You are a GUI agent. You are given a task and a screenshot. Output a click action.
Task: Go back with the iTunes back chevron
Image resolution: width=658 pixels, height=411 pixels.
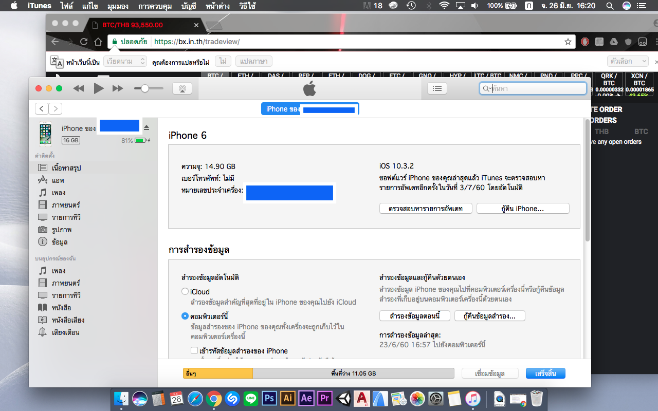tap(42, 108)
